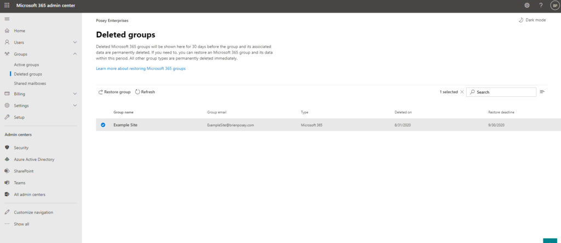Sort by Group name column header
The height and width of the screenshot is (243, 561).
[123, 112]
